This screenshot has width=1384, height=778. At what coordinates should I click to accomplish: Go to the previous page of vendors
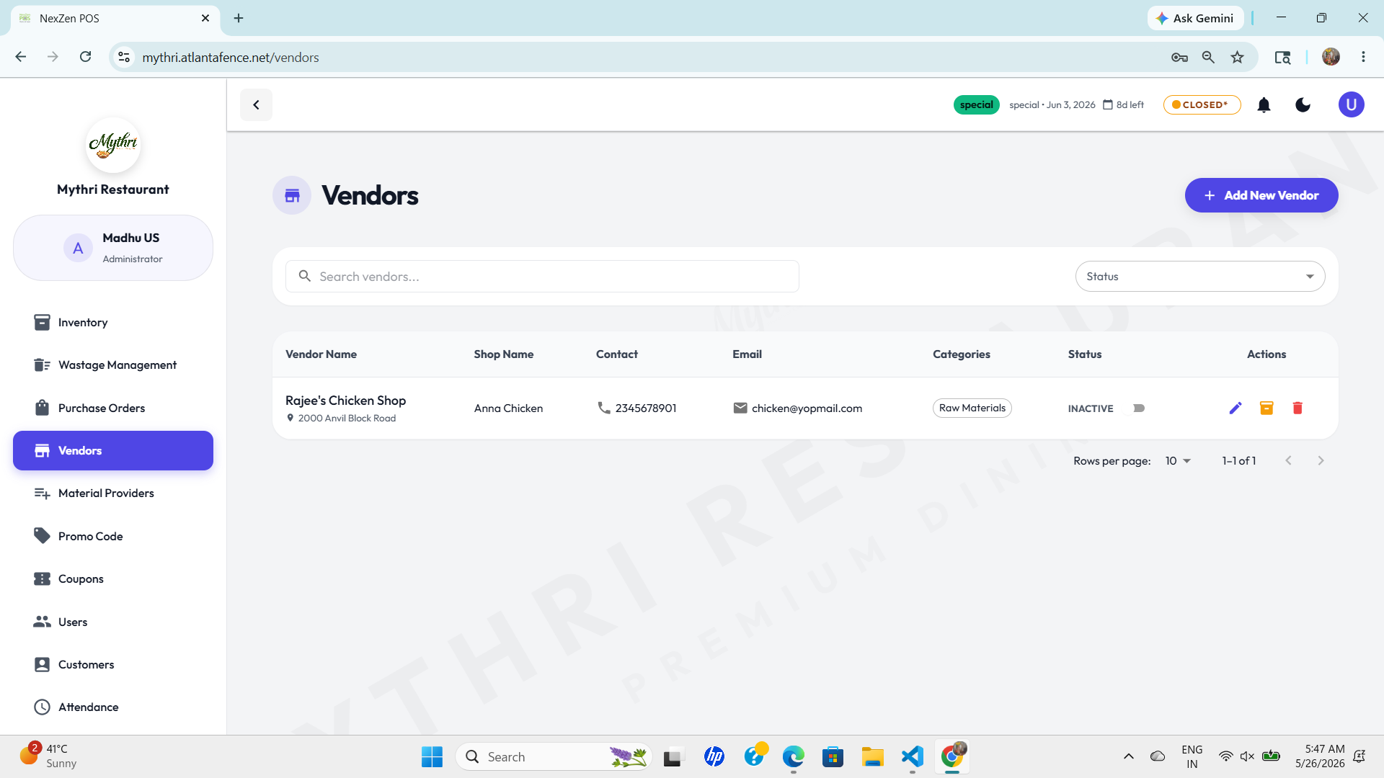tap(1288, 461)
